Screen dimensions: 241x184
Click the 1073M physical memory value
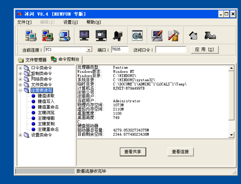(x=118, y=105)
